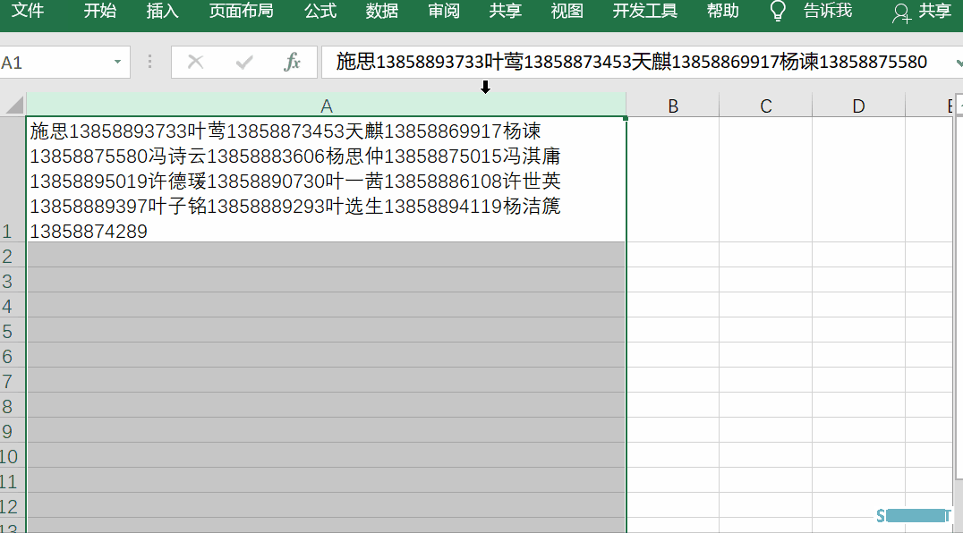The height and width of the screenshot is (533, 963).
Task: Click the Select All corner triangle
Action: tap(14, 105)
